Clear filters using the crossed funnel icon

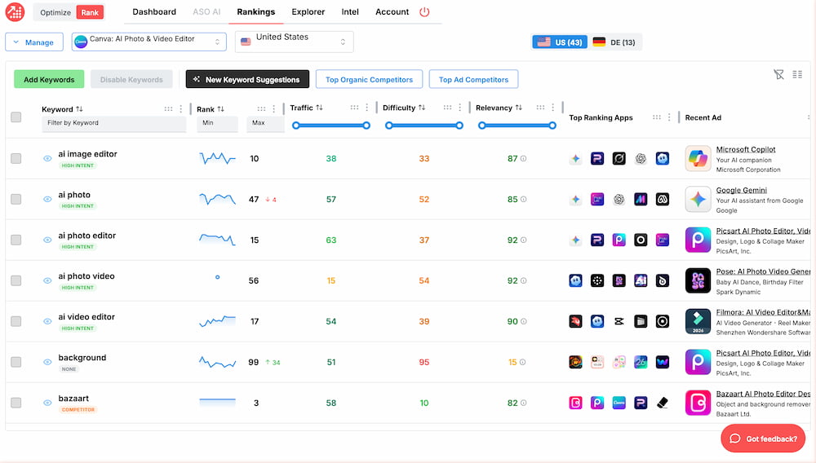pyautogui.click(x=778, y=75)
